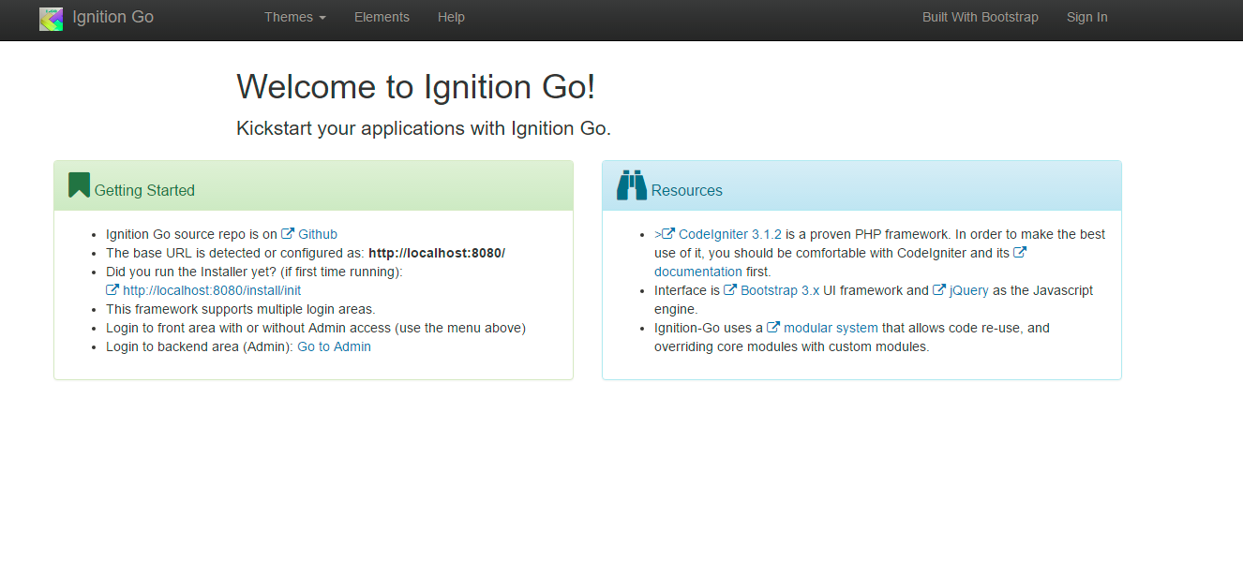Click the binoculars icon beside Resources

[x=631, y=185]
